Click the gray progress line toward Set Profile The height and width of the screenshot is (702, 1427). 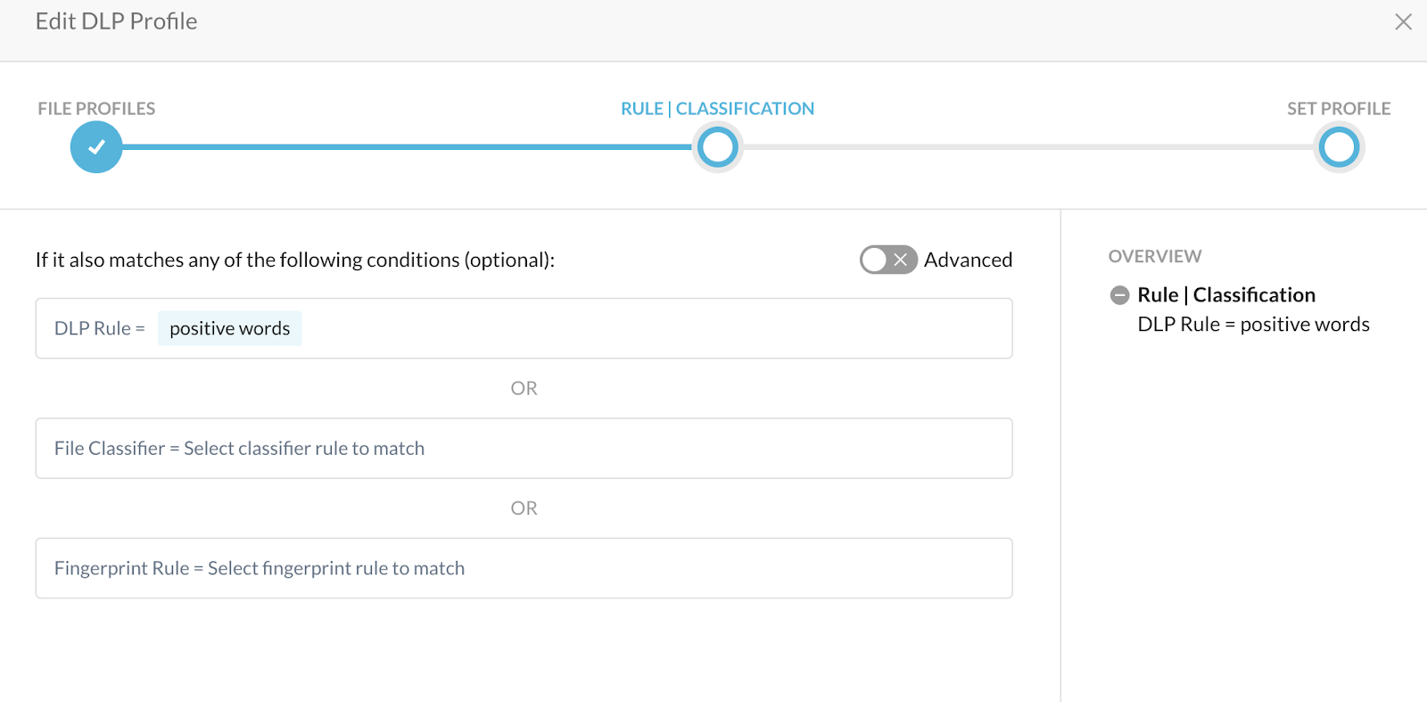click(1028, 147)
